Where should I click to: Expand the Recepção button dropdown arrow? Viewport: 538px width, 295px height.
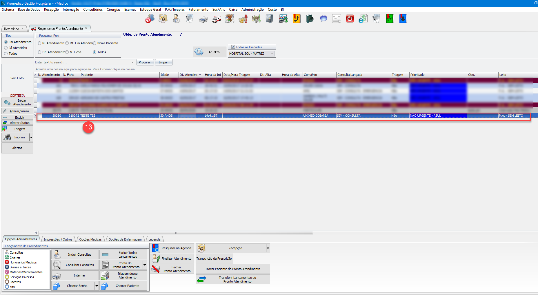click(x=268, y=248)
